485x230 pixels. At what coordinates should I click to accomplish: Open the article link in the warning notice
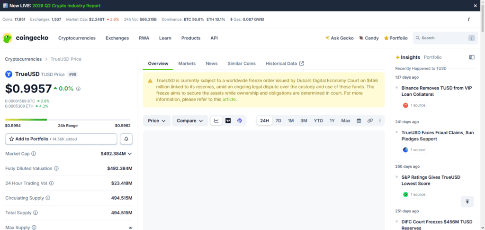point(229,100)
